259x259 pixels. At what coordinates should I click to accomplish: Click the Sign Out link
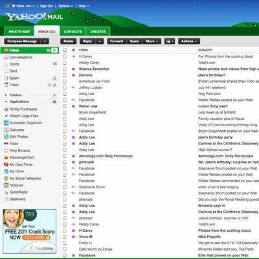pyautogui.click(x=47, y=6)
